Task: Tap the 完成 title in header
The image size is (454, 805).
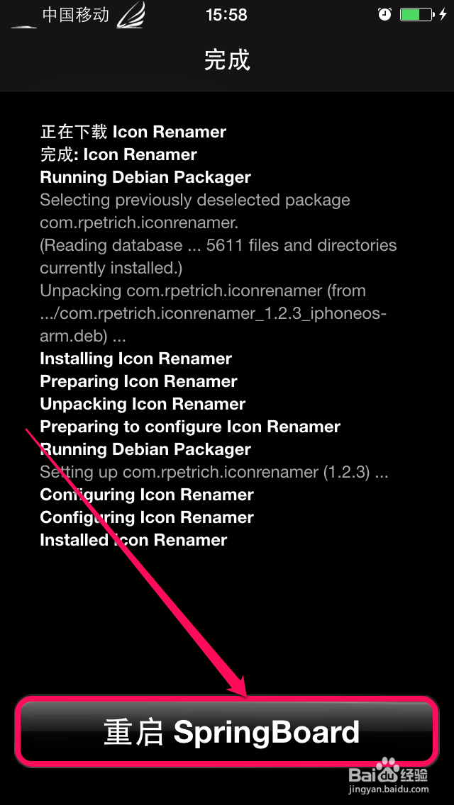Action: [x=227, y=60]
